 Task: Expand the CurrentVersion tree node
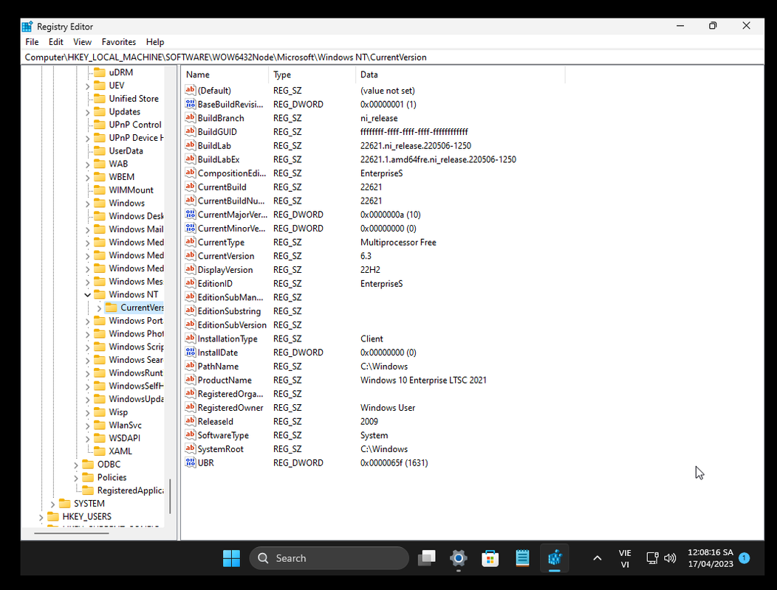click(99, 308)
